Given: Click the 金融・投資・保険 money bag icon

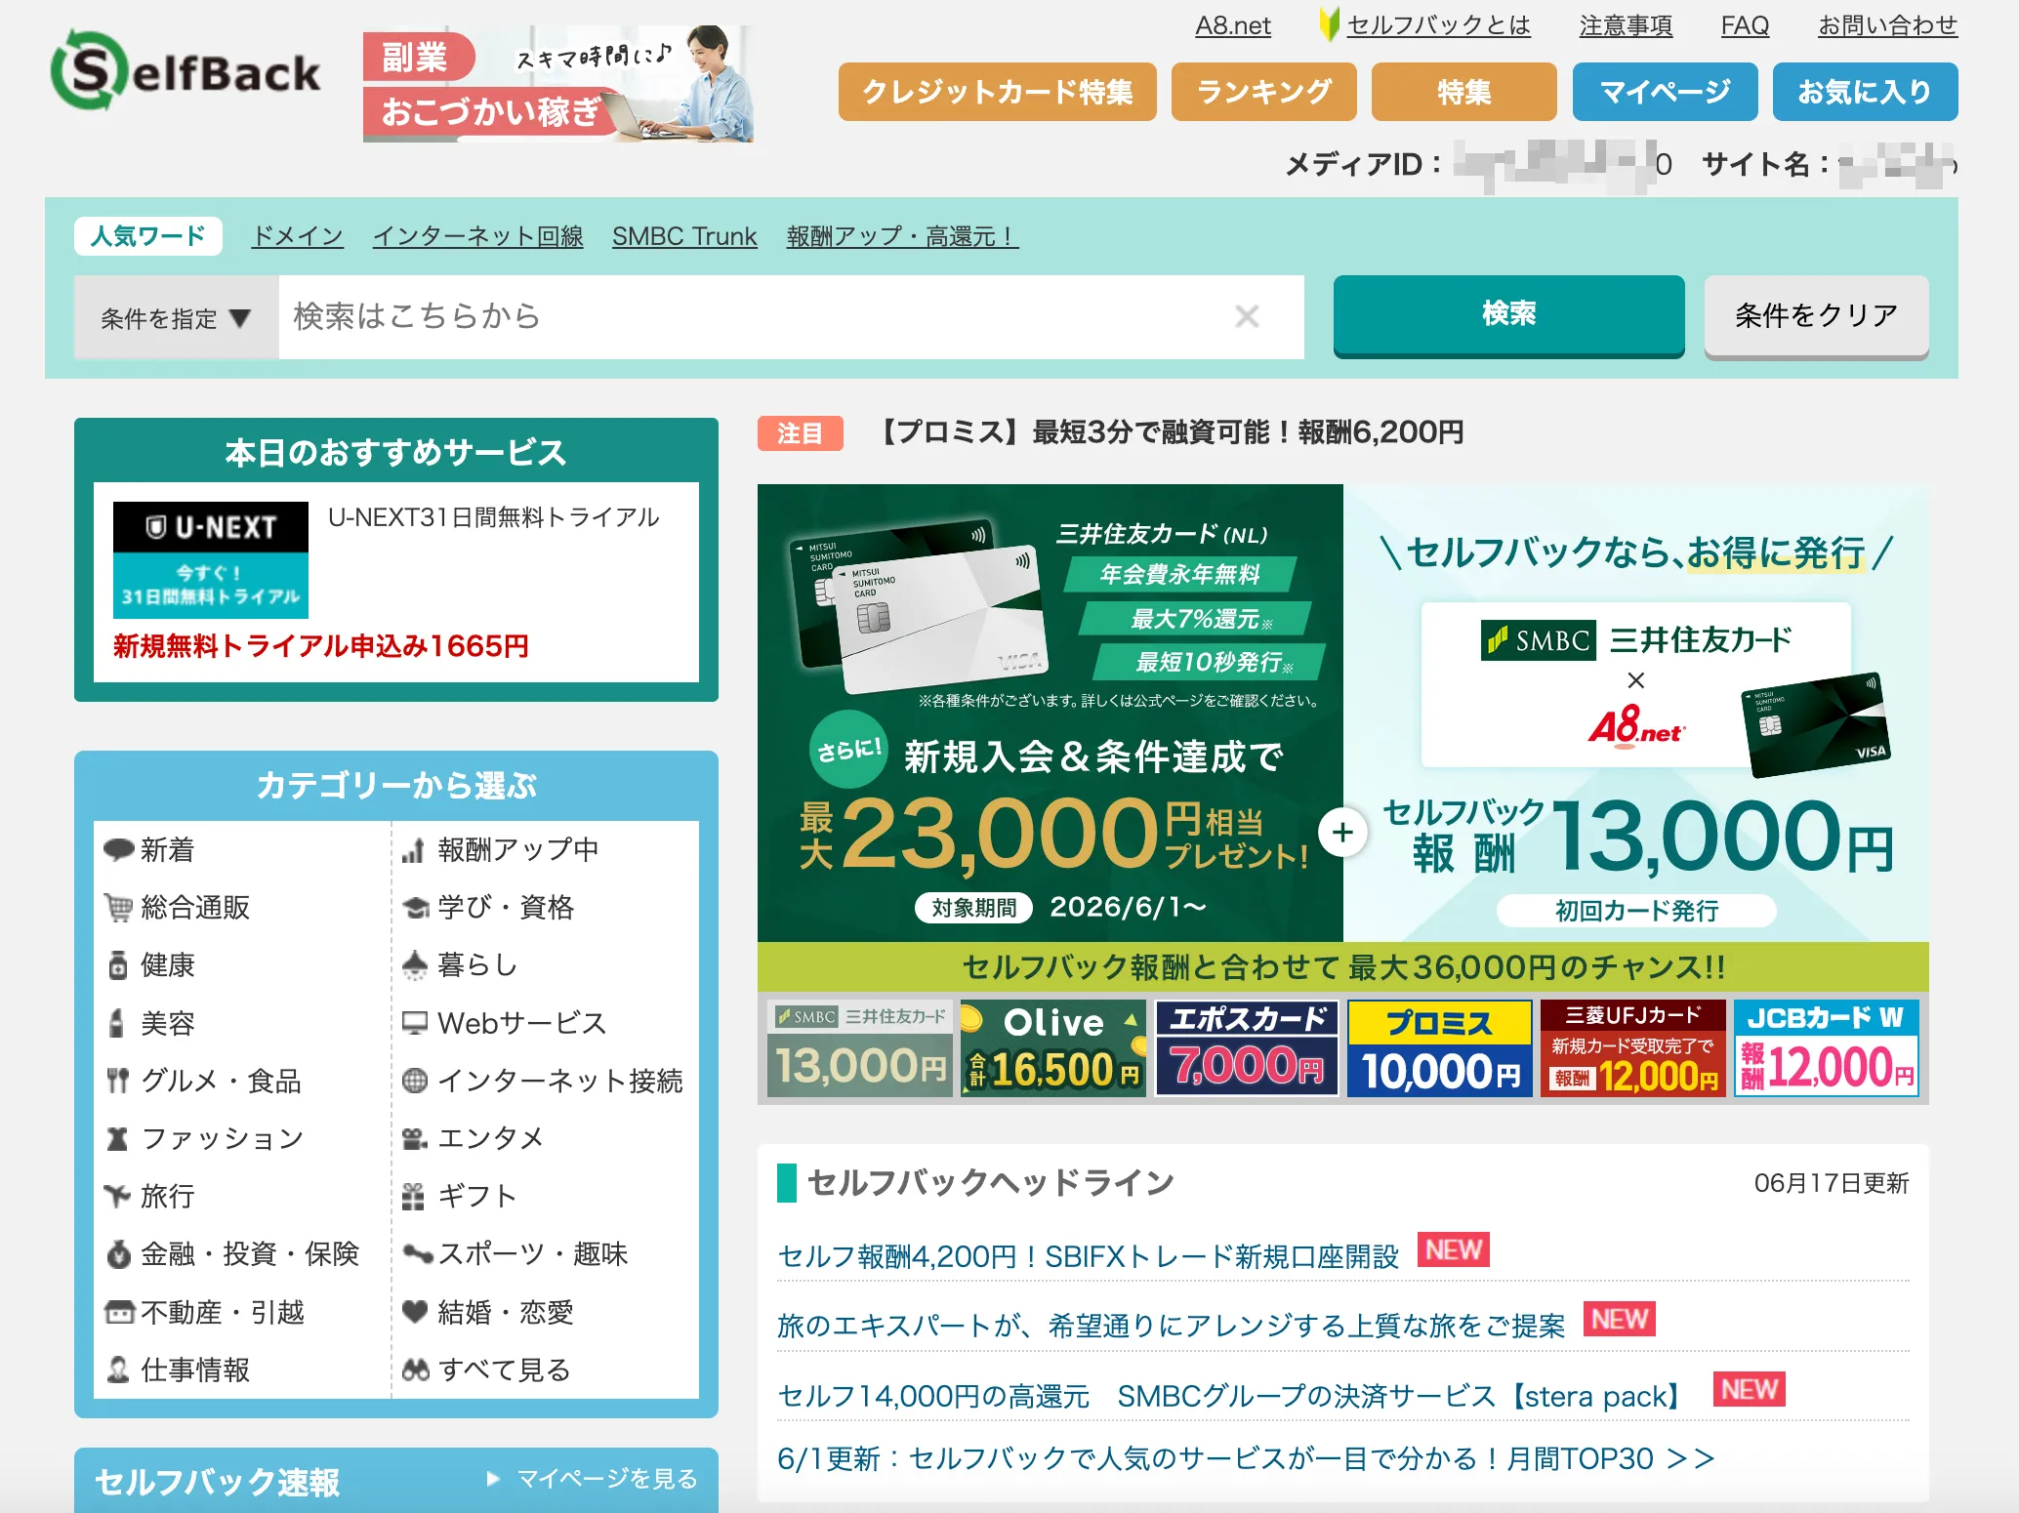Looking at the screenshot, I should tap(118, 1253).
